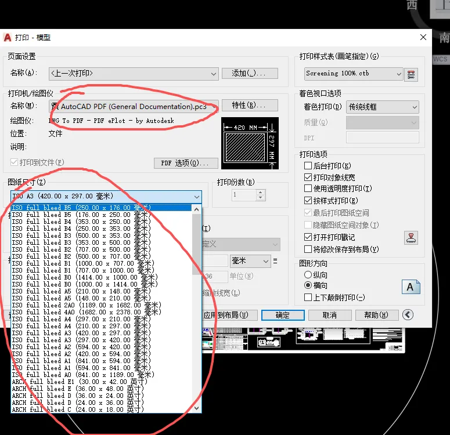Open the page setup 名称(A) dropdown
The image size is (450, 435).
pos(134,74)
